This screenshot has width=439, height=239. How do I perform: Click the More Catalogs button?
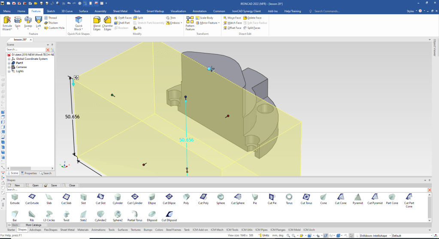click(x=33, y=225)
